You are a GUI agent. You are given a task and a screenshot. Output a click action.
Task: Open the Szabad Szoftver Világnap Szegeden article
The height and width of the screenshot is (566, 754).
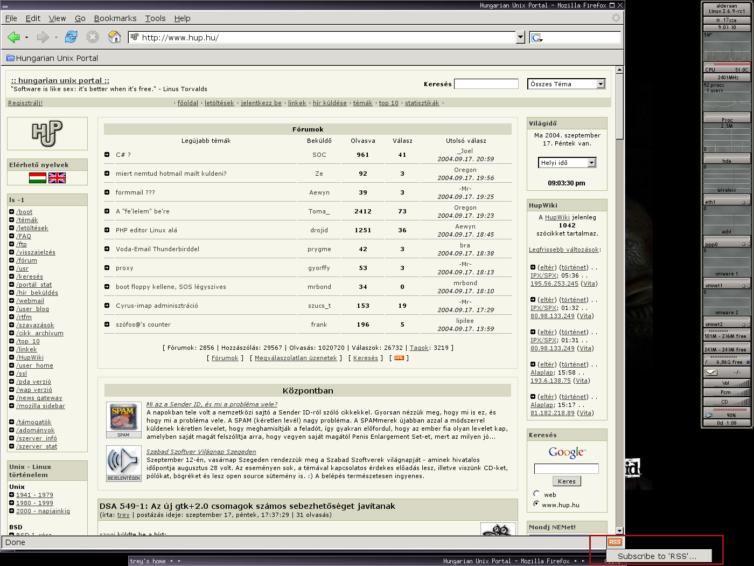click(x=201, y=452)
